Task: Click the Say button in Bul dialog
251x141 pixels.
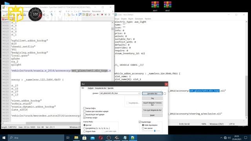Action: tap(152, 98)
